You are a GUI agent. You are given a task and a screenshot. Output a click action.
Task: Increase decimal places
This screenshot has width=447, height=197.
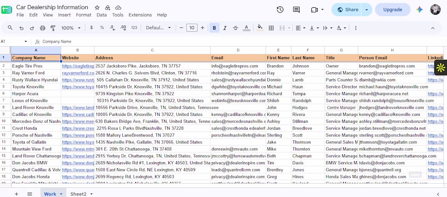(124, 28)
